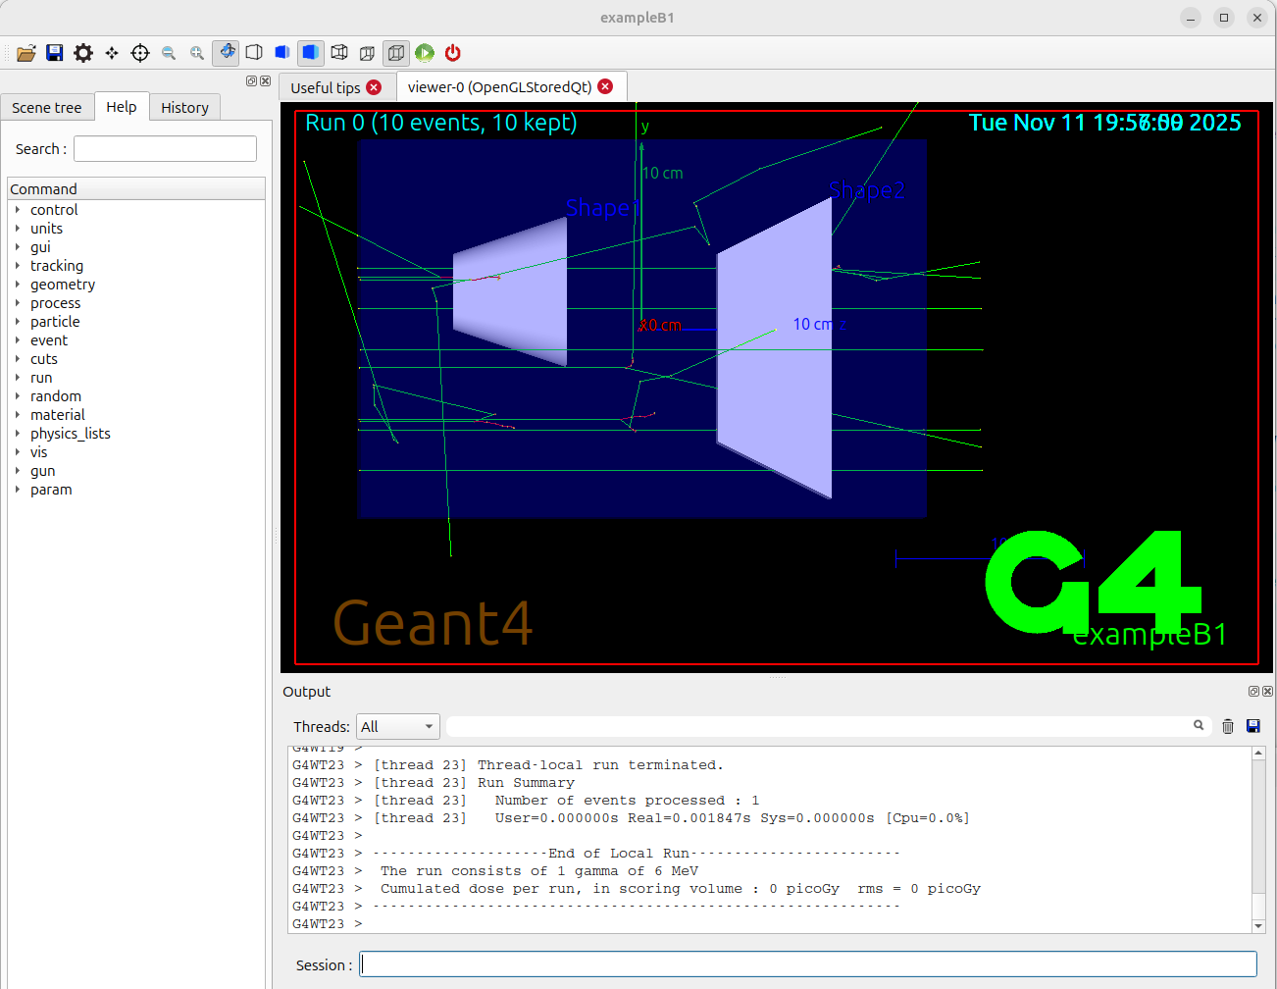Viewport: 1277px width, 989px height.
Task: Switch to the Scene tree tab
Action: (47, 108)
